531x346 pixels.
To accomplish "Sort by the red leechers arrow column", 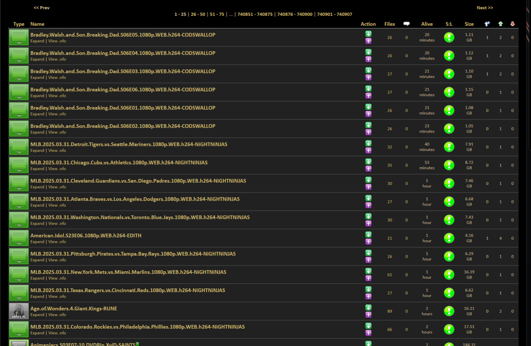I will (512, 24).
